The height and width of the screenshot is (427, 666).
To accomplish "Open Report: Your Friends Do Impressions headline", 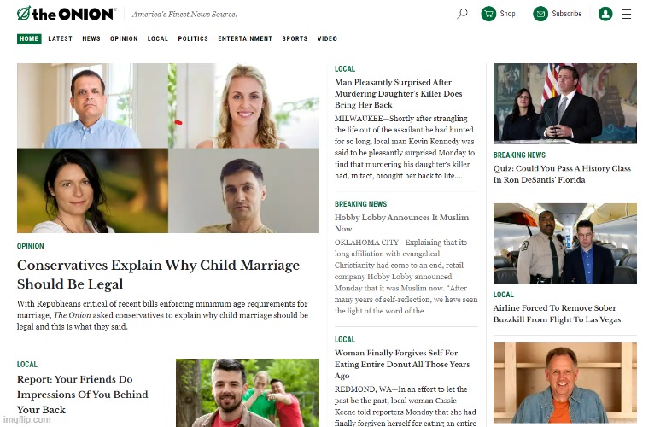I will click(83, 395).
